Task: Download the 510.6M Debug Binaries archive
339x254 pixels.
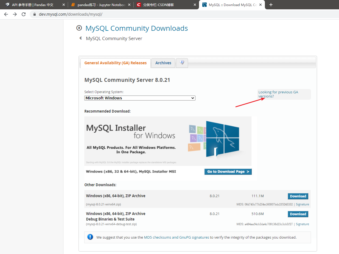Action: (298, 214)
